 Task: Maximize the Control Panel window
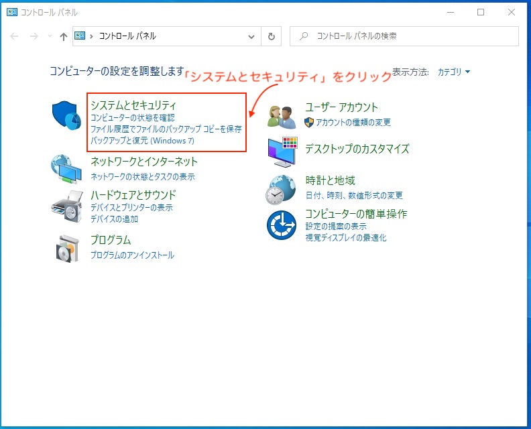pos(481,13)
